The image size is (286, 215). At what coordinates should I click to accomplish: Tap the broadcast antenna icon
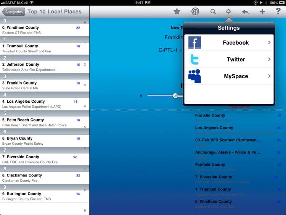click(195, 11)
